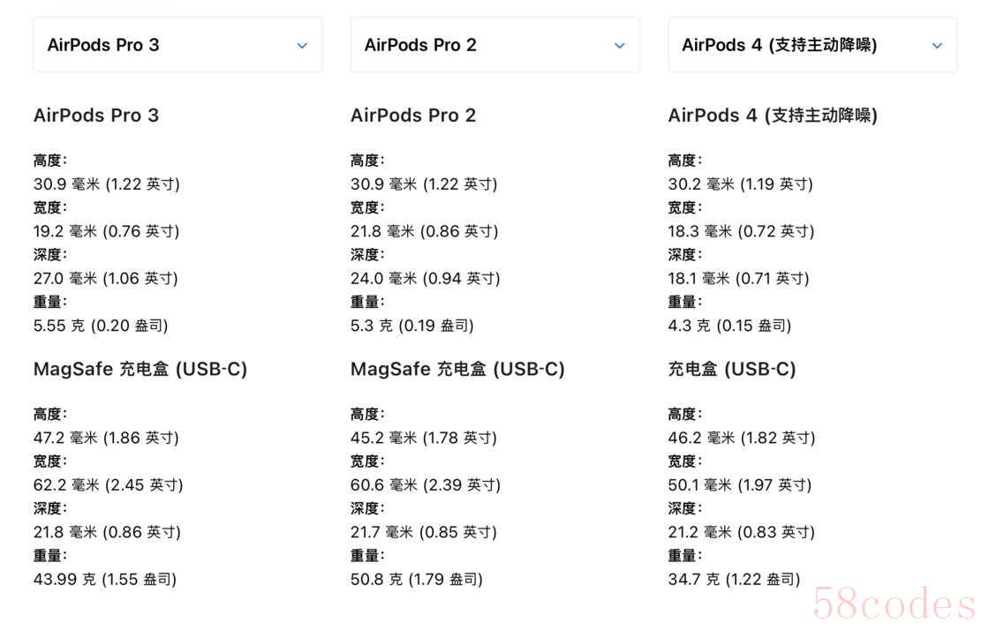Open the AirPods Pro 2 model dropdown
The width and height of the screenshot is (989, 630).
click(494, 45)
